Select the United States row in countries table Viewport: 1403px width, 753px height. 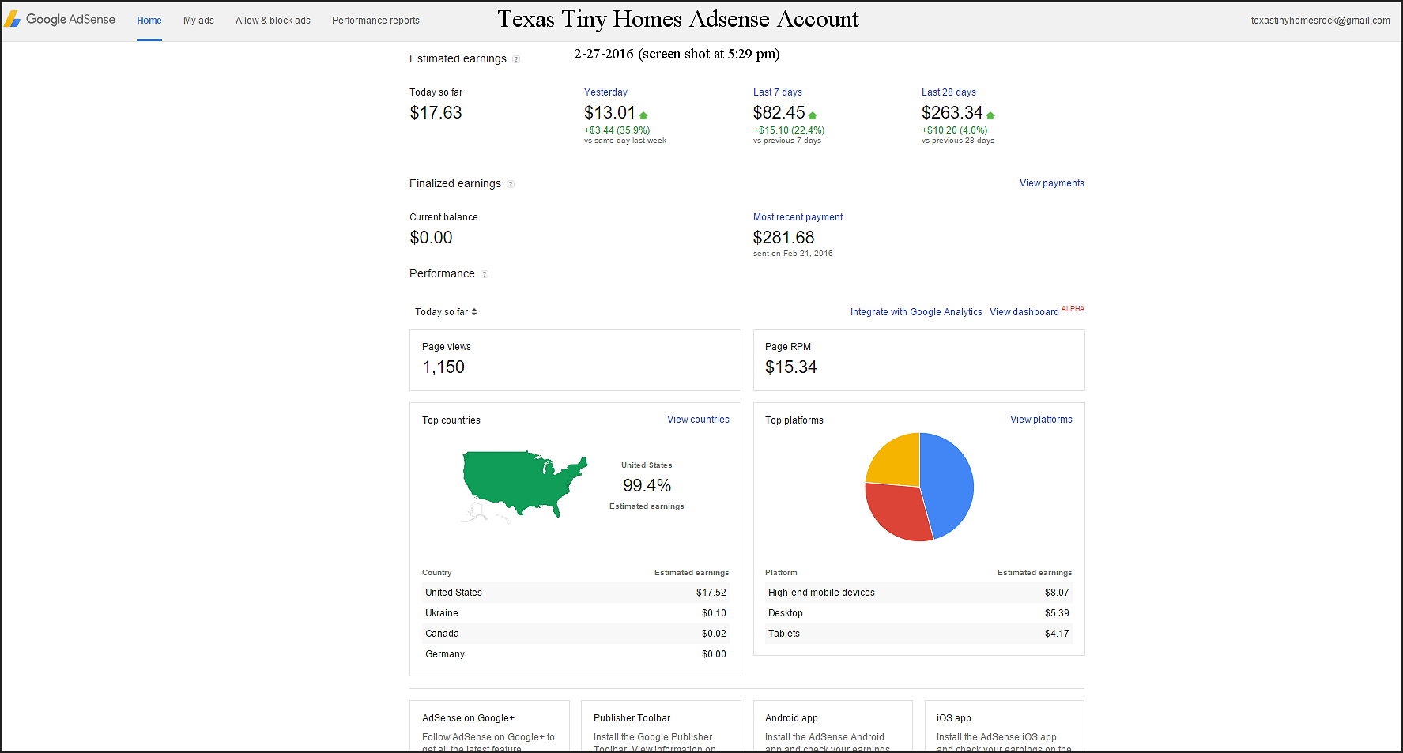pos(575,593)
